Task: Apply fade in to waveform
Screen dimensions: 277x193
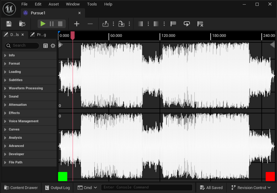Action: [140, 24]
